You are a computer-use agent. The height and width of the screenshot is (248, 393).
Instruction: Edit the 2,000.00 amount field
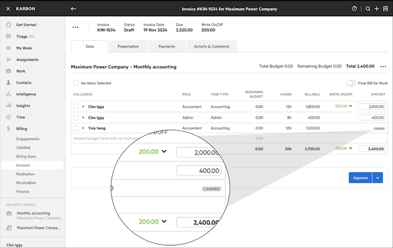pos(372,106)
